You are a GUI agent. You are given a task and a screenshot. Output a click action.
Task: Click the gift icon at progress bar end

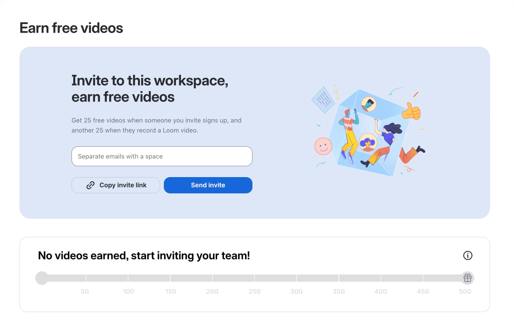467,278
